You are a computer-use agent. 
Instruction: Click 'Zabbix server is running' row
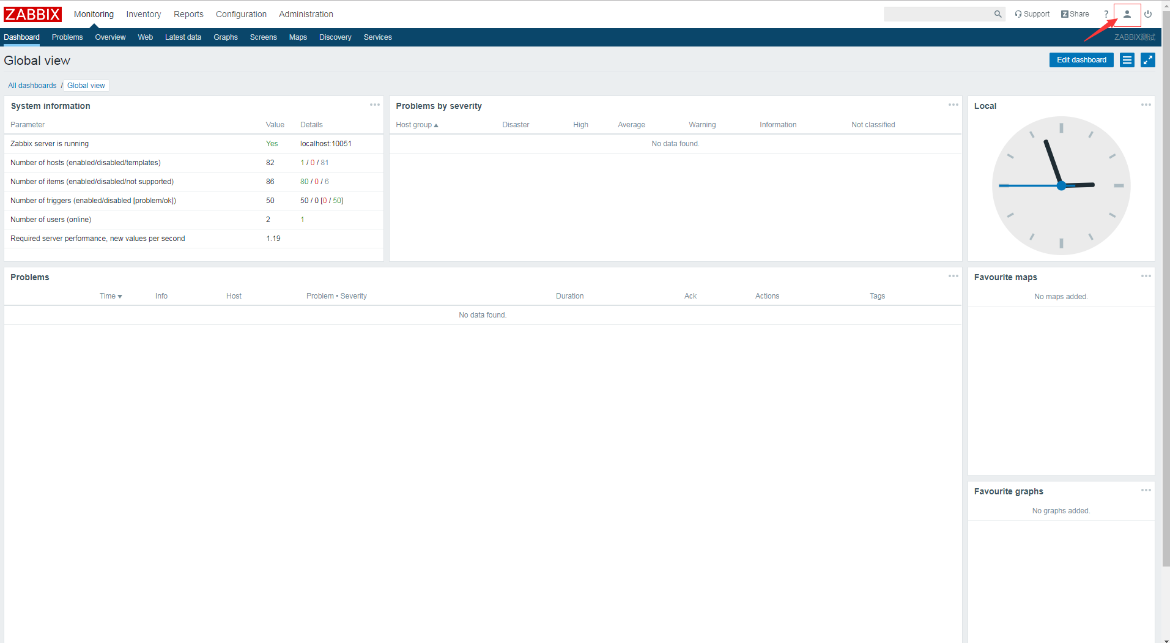click(x=194, y=144)
